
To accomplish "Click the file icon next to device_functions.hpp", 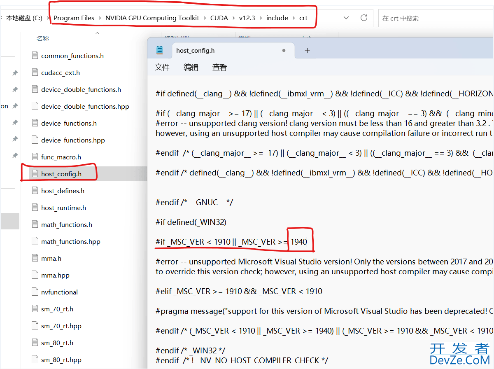I will 35,140.
